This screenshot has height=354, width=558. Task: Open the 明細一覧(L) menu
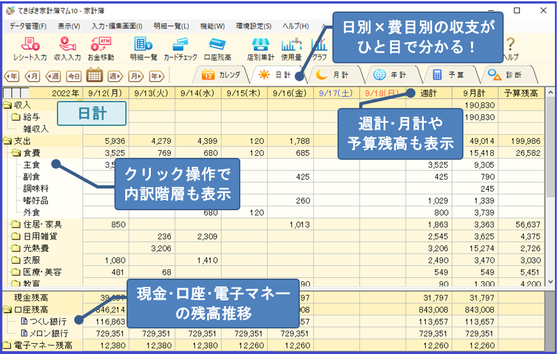171,26
